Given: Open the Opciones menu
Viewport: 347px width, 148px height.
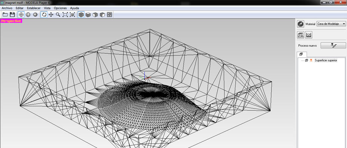Looking at the screenshot, I should click(60, 8).
